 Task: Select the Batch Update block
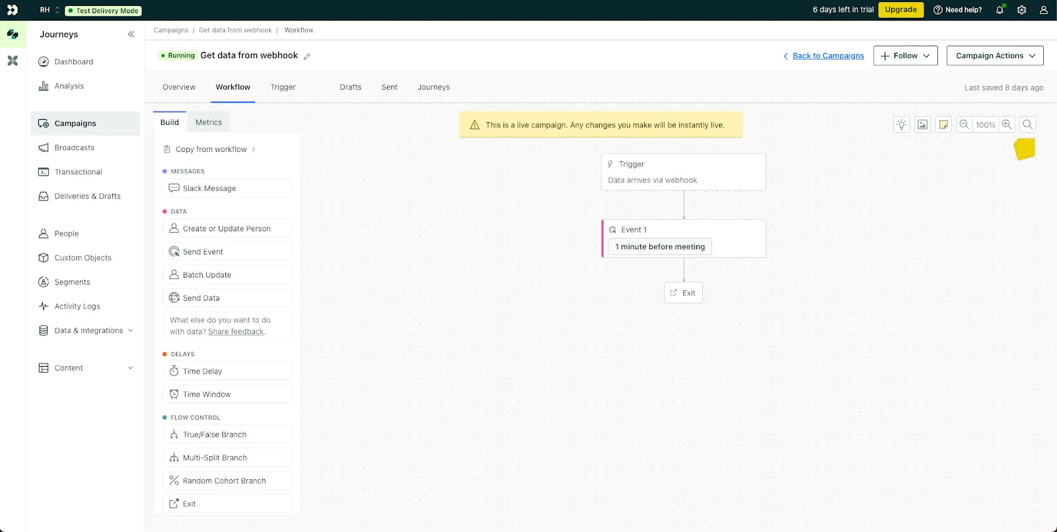(227, 275)
